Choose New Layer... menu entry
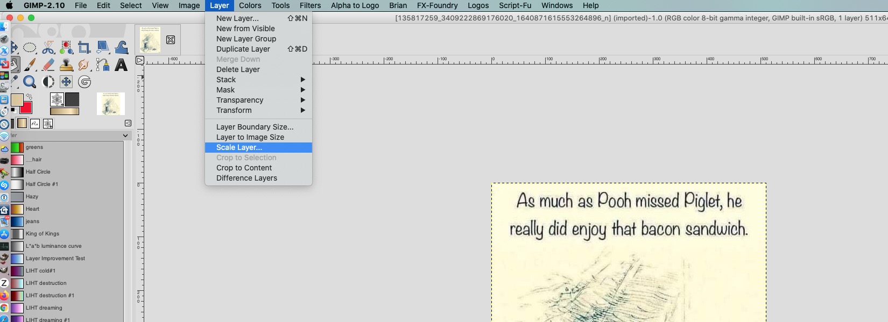This screenshot has width=888, height=322. click(x=258, y=18)
